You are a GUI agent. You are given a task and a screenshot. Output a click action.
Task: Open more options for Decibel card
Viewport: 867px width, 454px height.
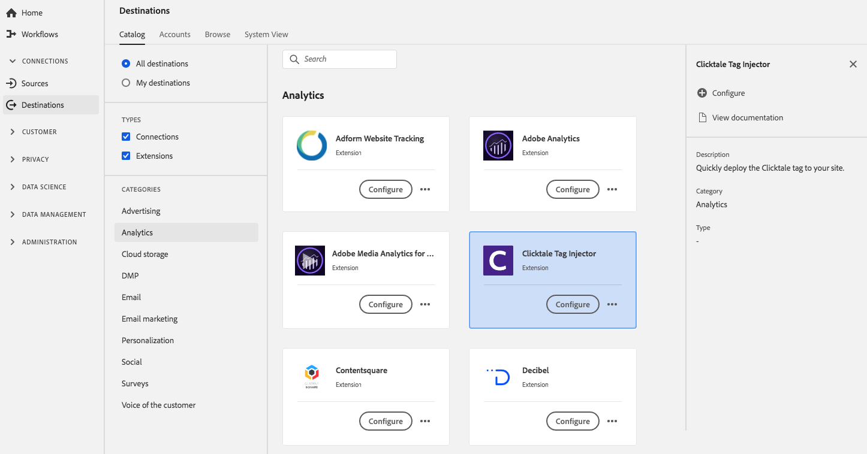coord(612,421)
